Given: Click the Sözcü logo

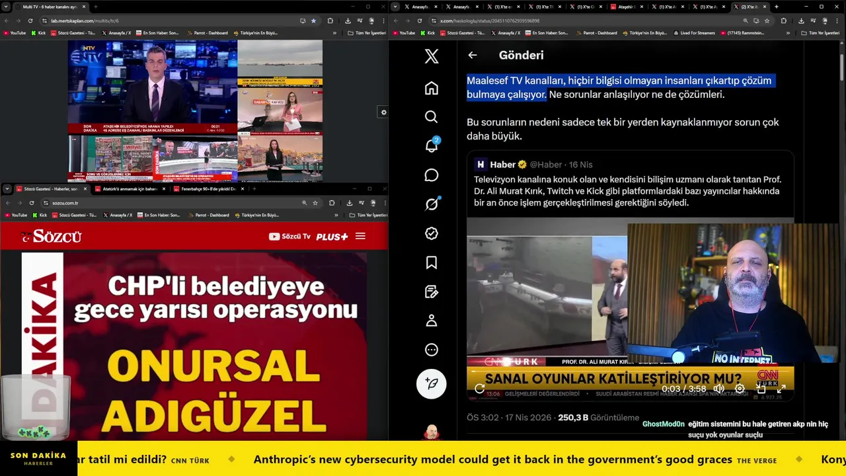Looking at the screenshot, I should click(x=51, y=237).
